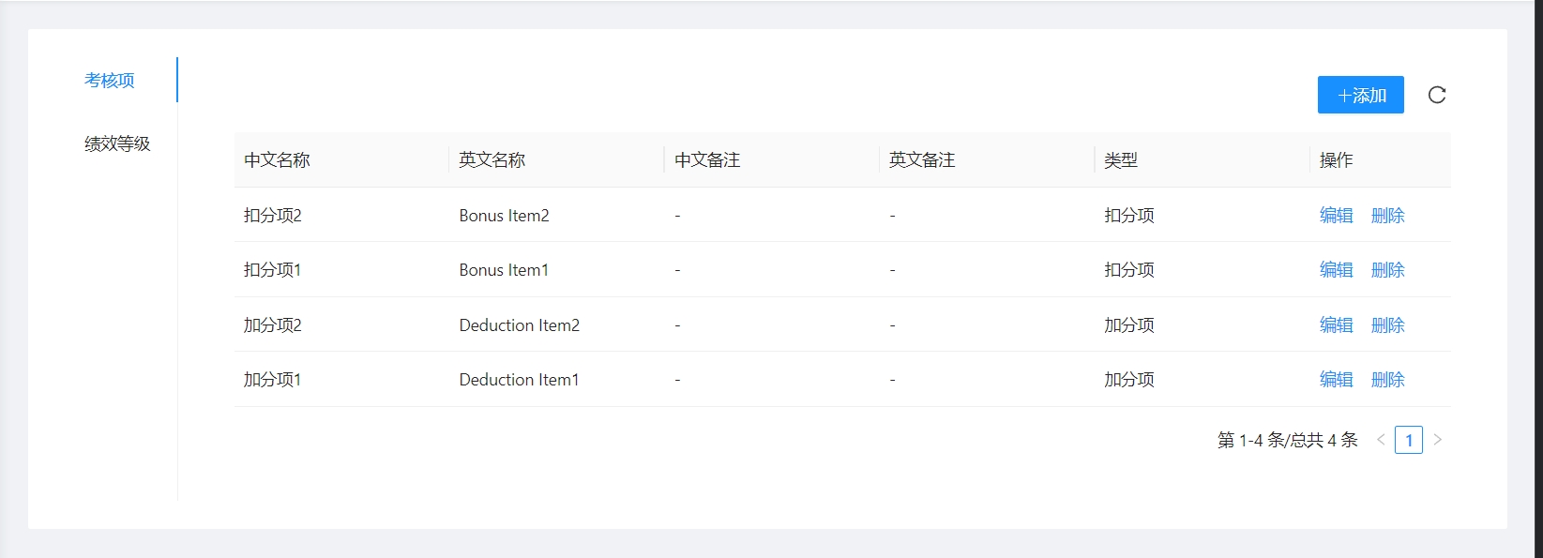
Task: Edit the 扣分项2 row
Action: click(x=1336, y=216)
